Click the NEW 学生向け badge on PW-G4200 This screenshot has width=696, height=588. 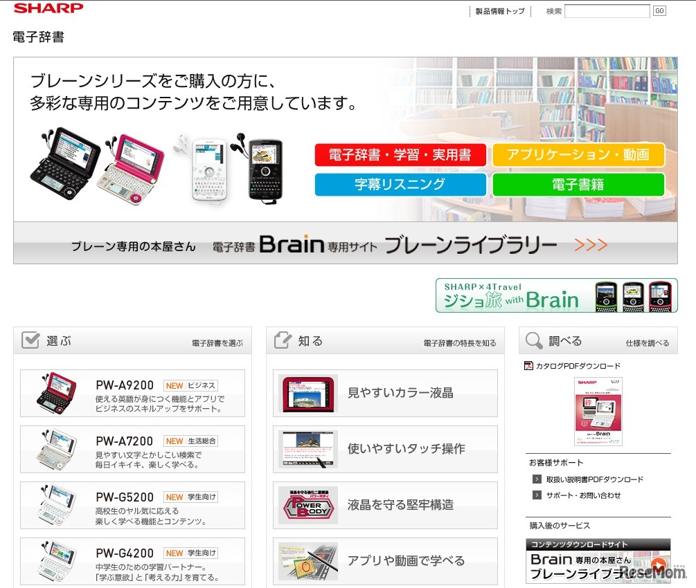tap(191, 553)
